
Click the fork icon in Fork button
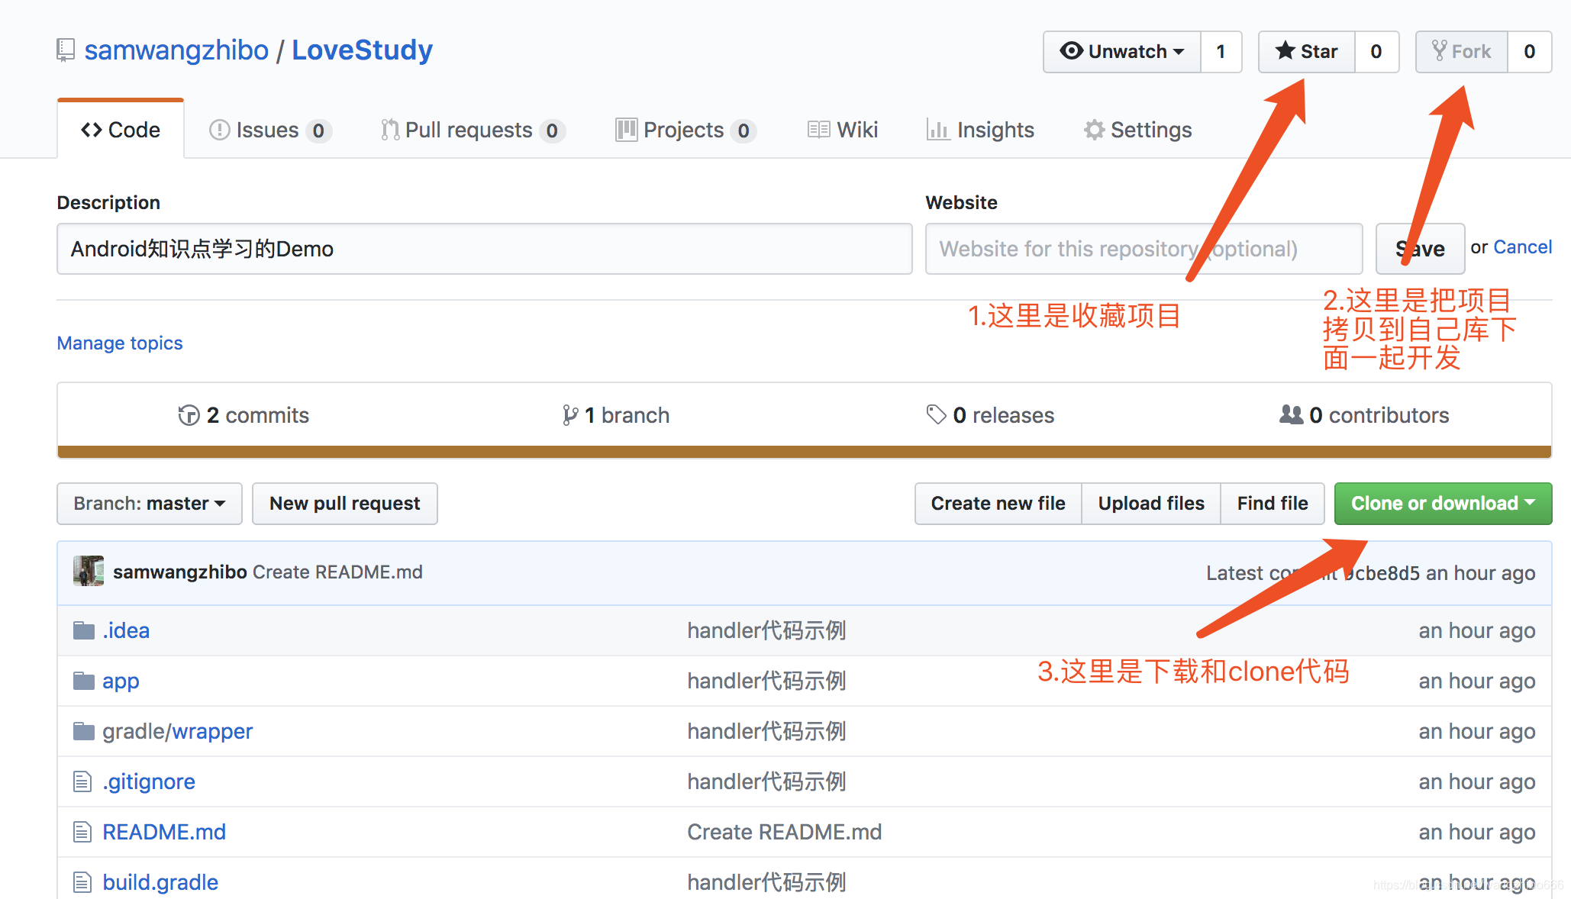coord(1439,51)
